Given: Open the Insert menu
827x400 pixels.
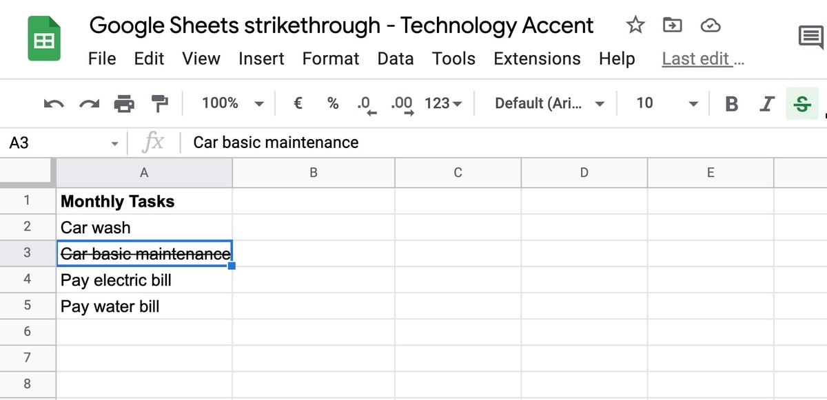Looking at the screenshot, I should click(x=261, y=59).
